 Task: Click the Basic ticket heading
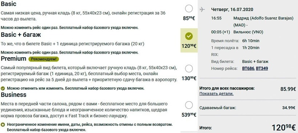click(9, 4)
